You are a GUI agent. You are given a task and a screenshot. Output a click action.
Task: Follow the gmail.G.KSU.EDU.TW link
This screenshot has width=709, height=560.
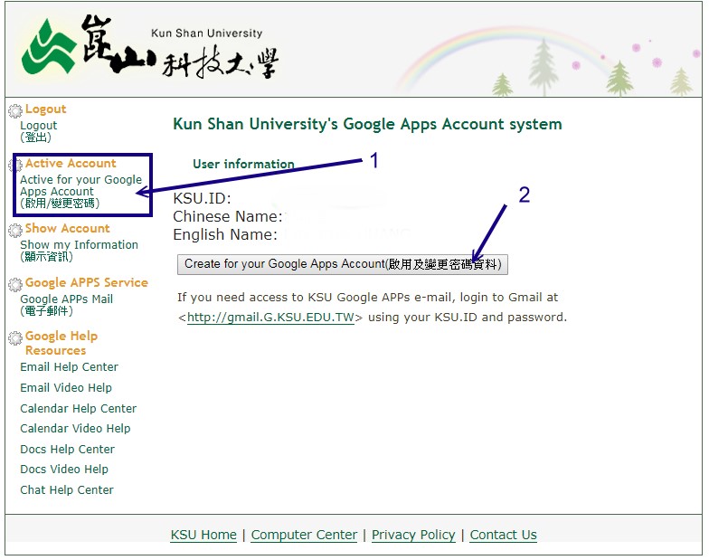click(x=270, y=317)
